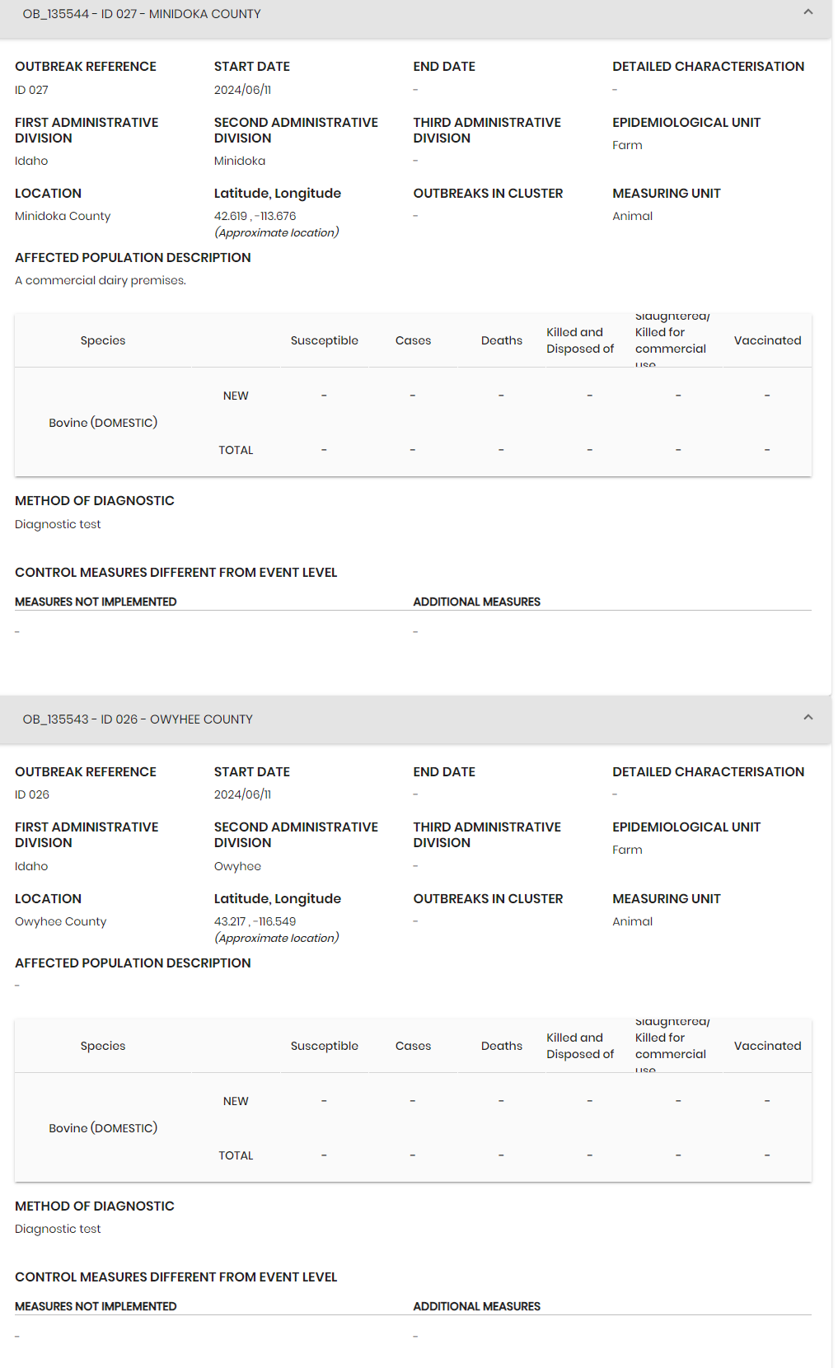Click the Susceptible column header in Minidoka table
Screen dimensions: 838x1368
[324, 340]
